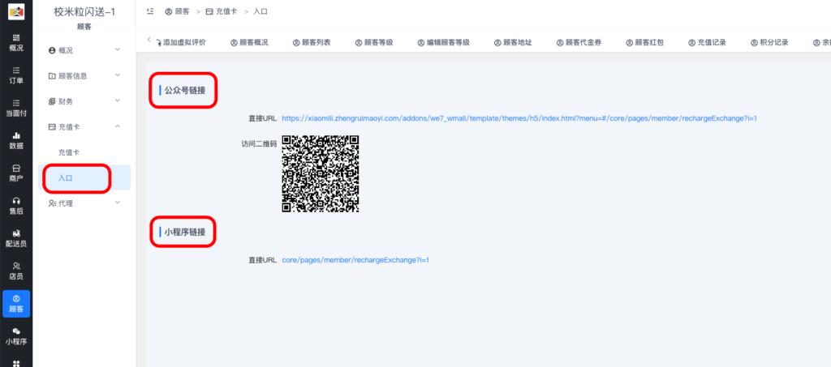Switch to the 顾客代金券 tab
This screenshot has height=367, width=831.
[x=579, y=43]
